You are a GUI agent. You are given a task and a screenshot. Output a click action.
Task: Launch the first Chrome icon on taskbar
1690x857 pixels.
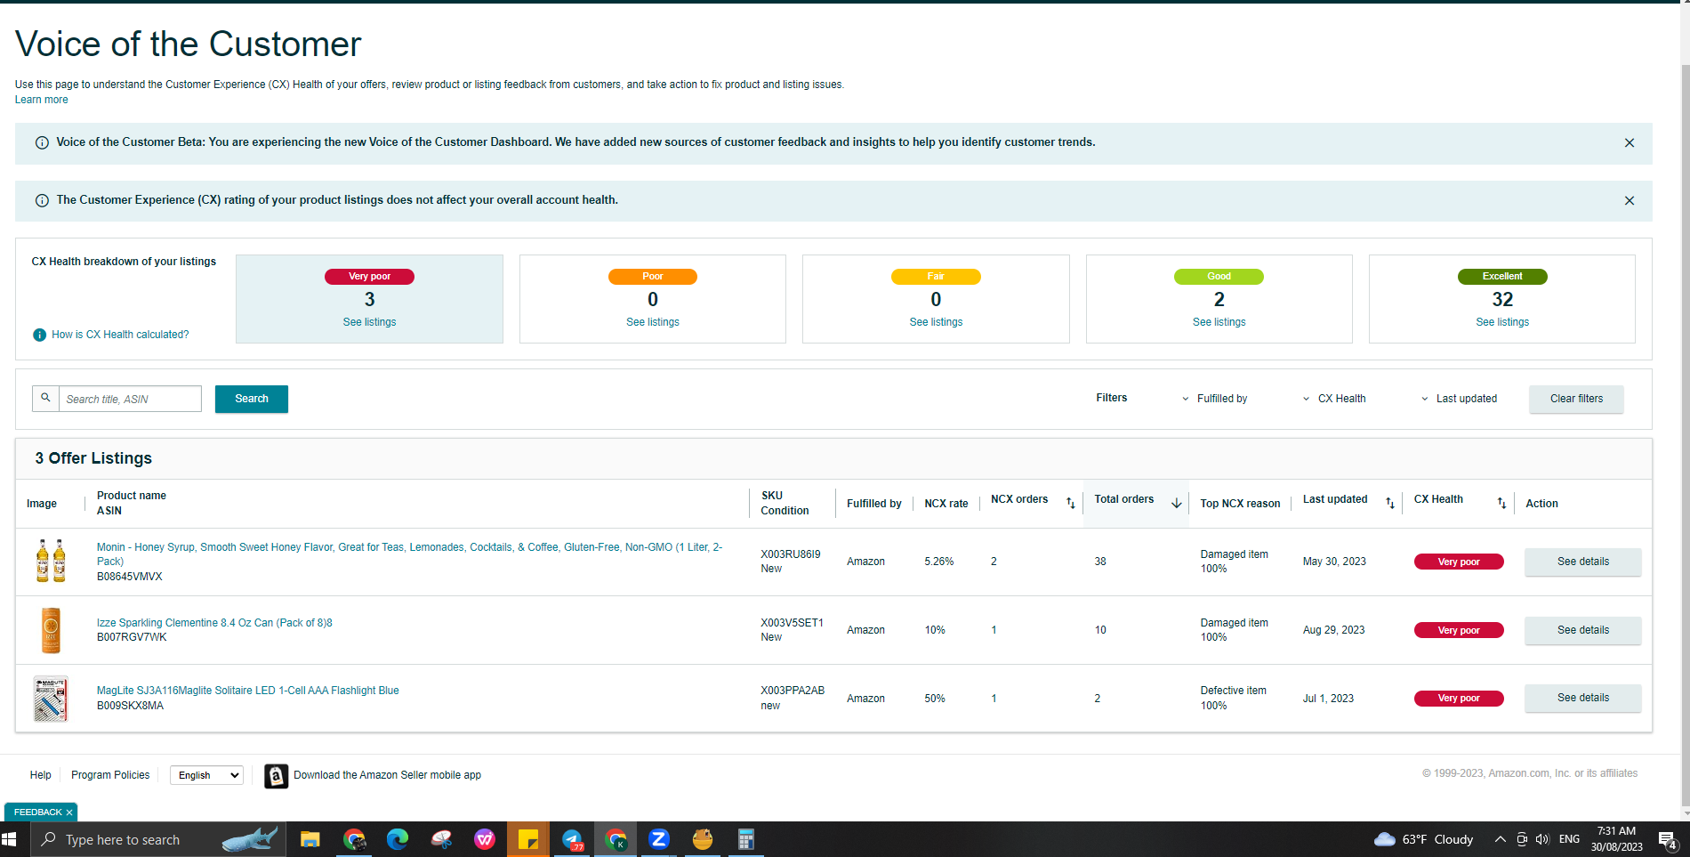[x=354, y=839]
